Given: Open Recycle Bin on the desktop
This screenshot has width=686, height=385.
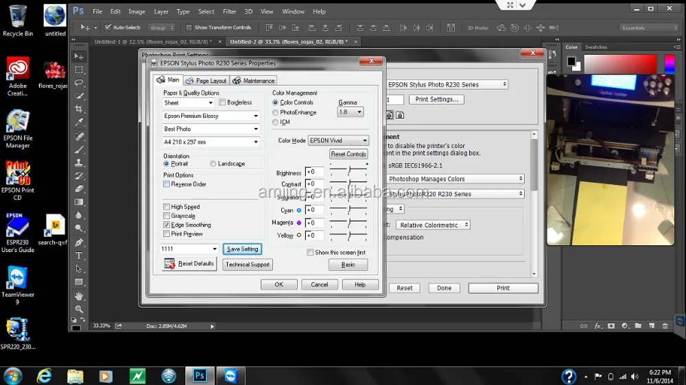Looking at the screenshot, I should point(18,21).
